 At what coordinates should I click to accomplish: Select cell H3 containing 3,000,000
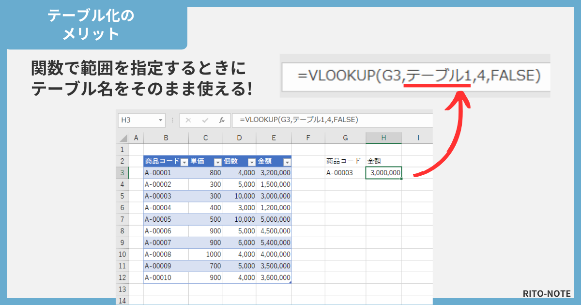pos(383,172)
